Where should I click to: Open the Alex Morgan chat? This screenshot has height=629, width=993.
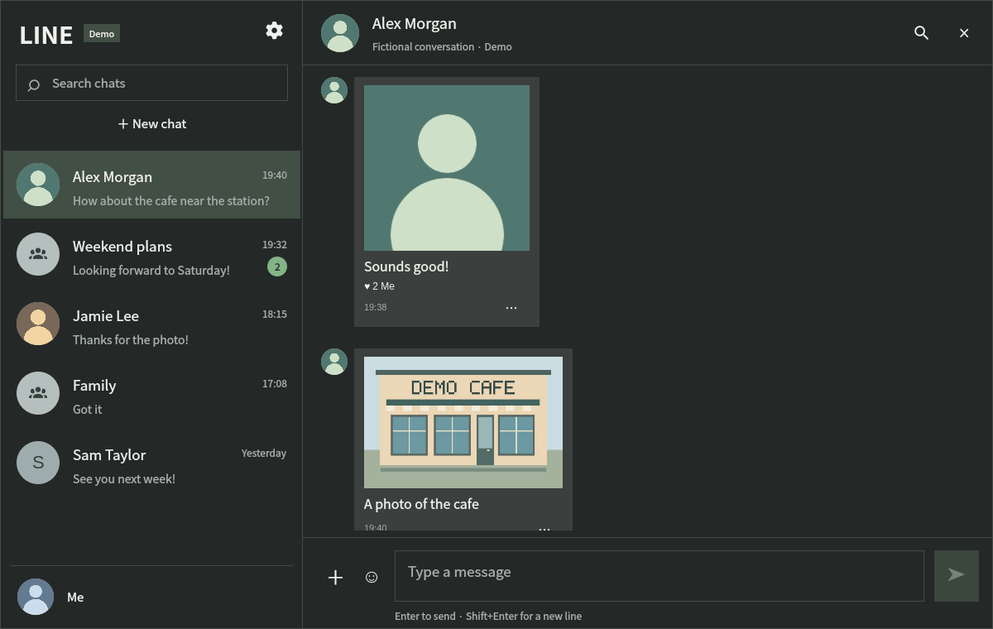[152, 185]
